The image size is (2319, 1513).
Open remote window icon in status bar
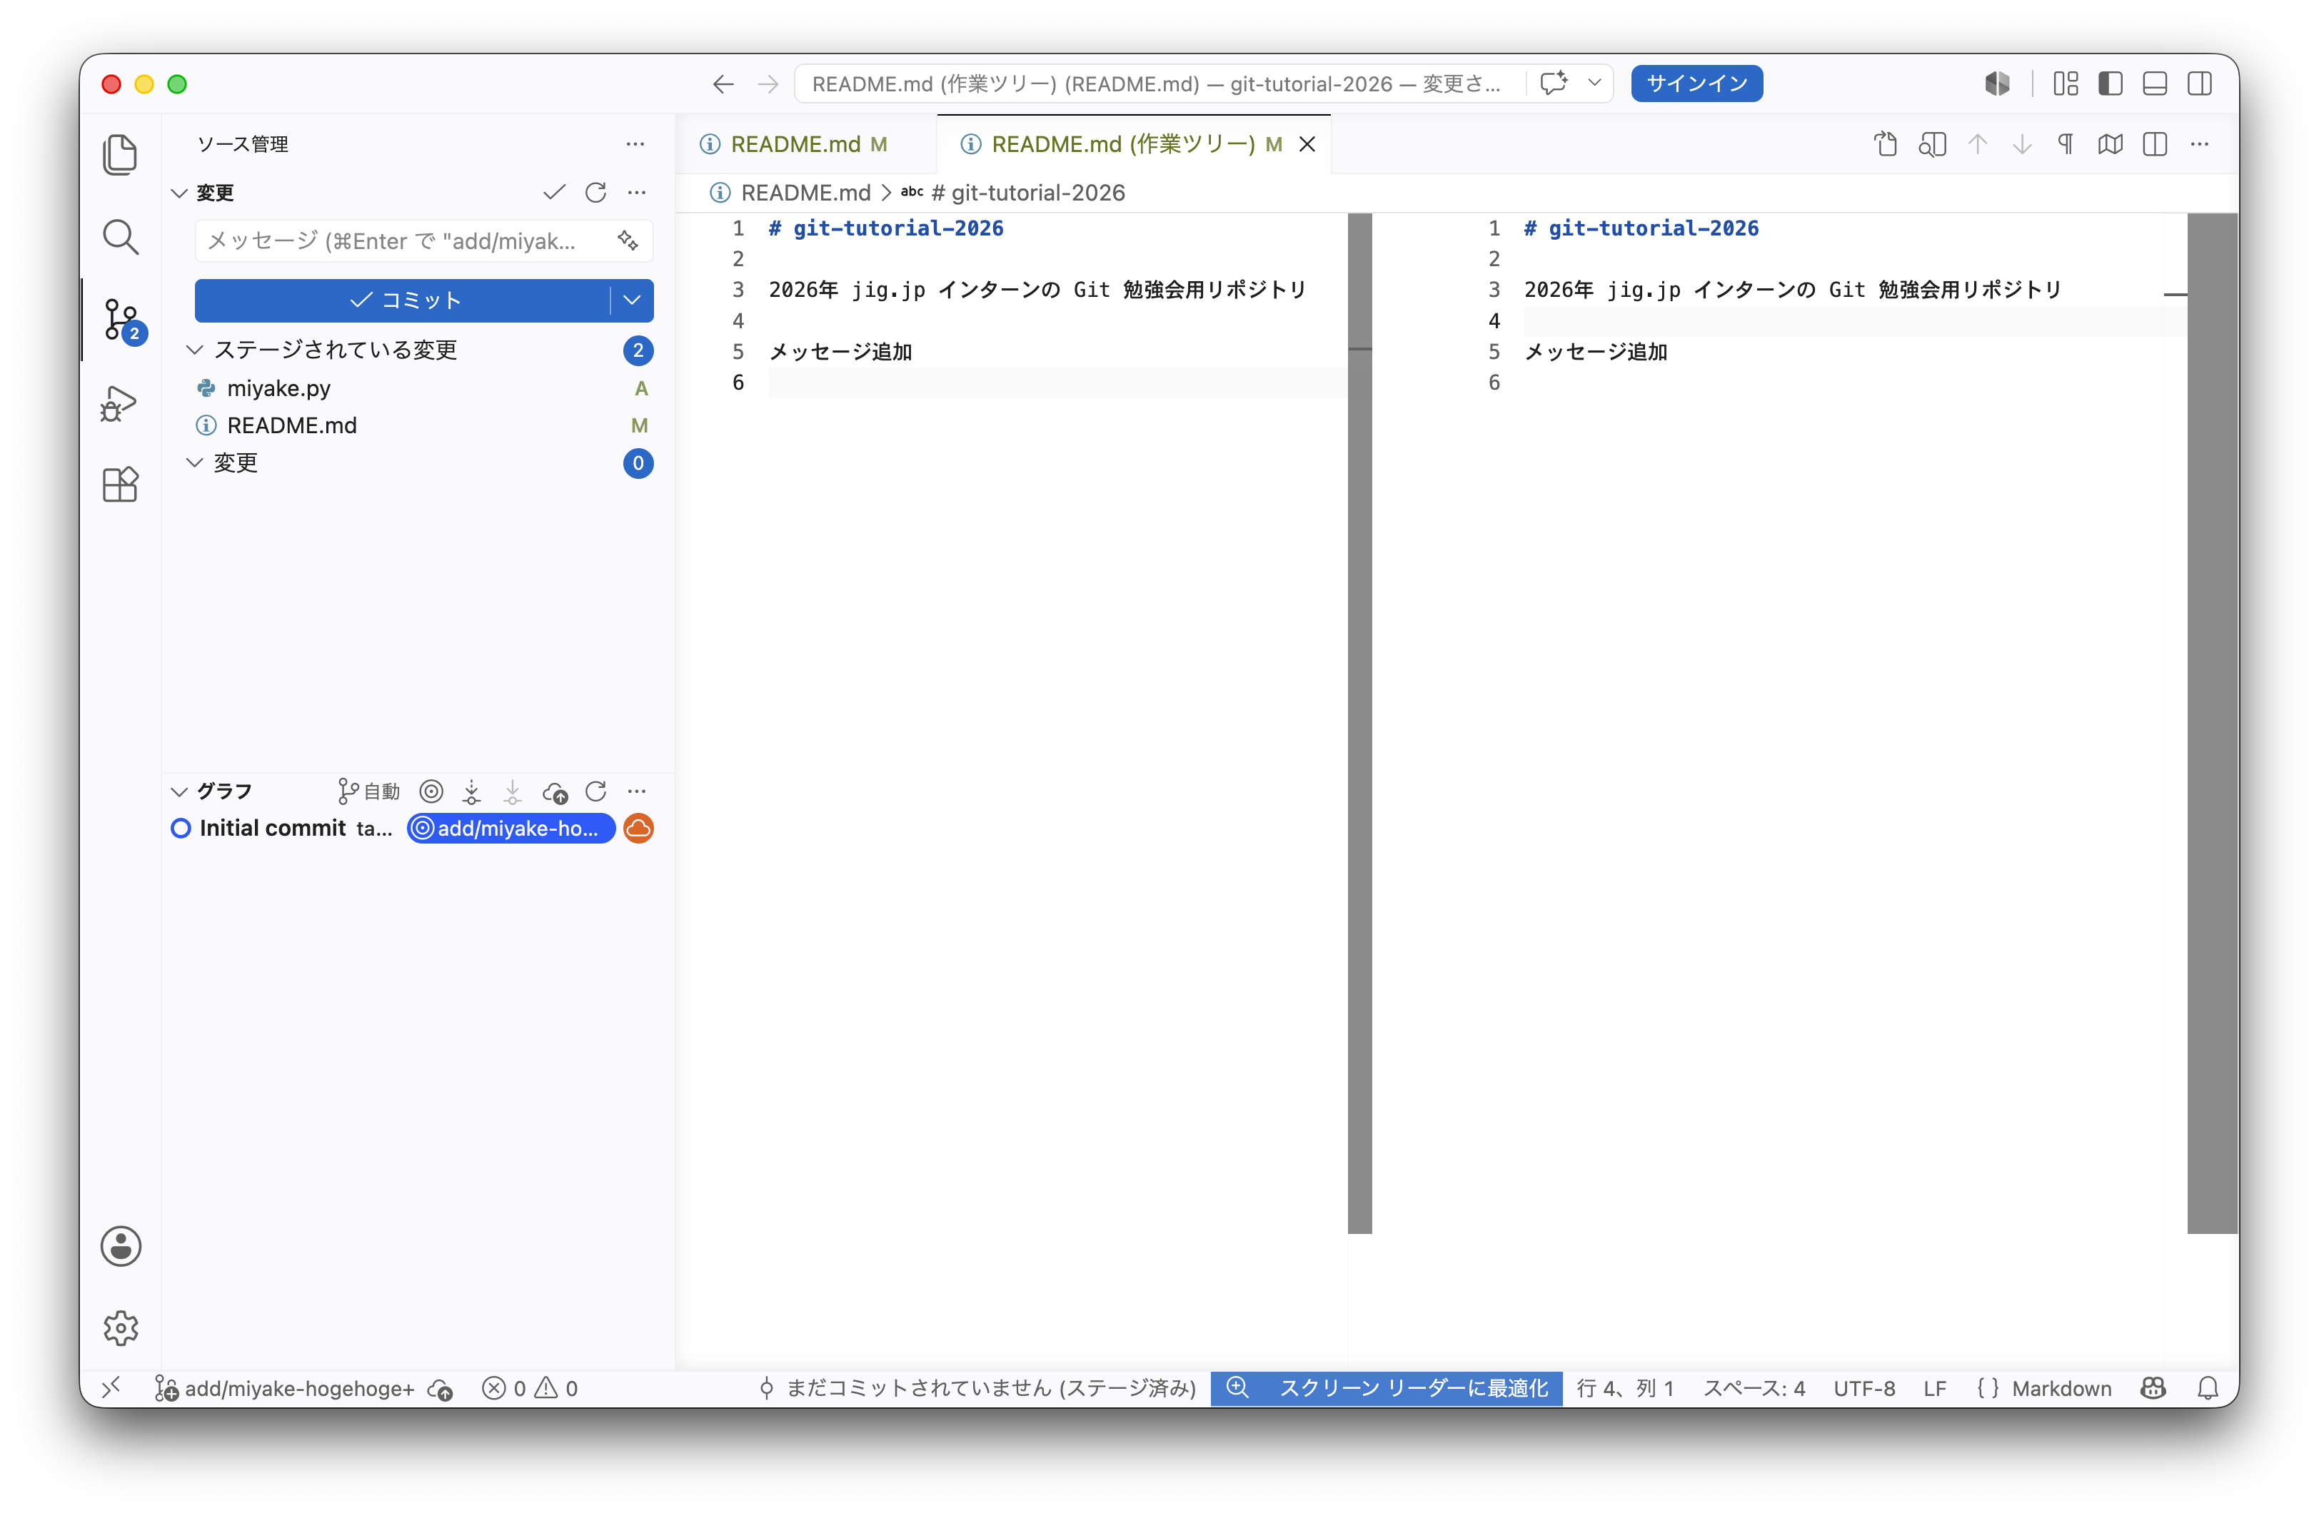coord(111,1387)
